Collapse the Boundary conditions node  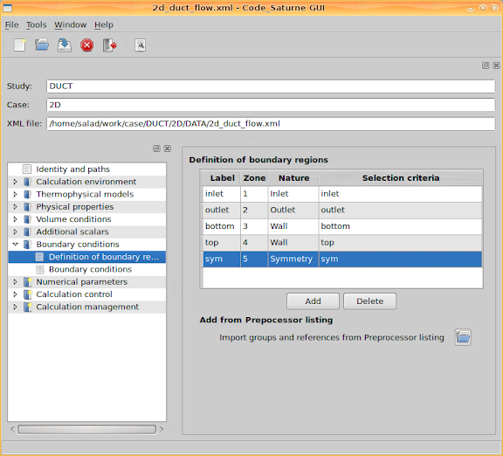pyautogui.click(x=15, y=245)
